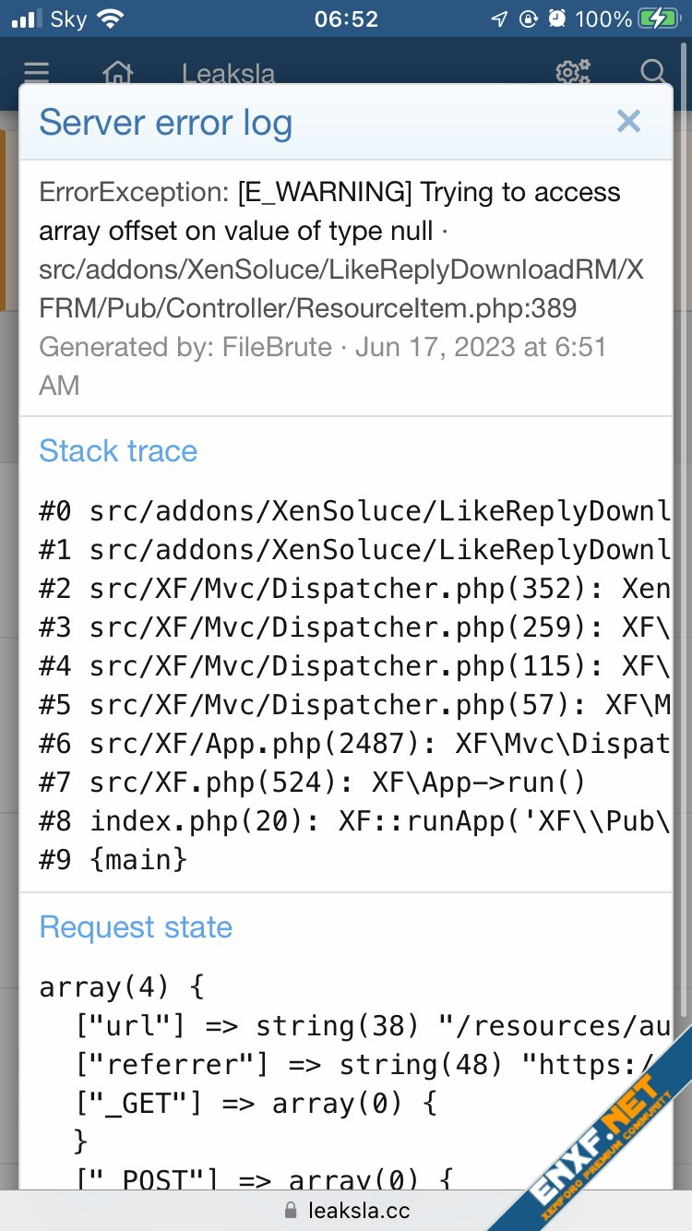Tap the "Generated by: FileBrute" text

tap(185, 347)
